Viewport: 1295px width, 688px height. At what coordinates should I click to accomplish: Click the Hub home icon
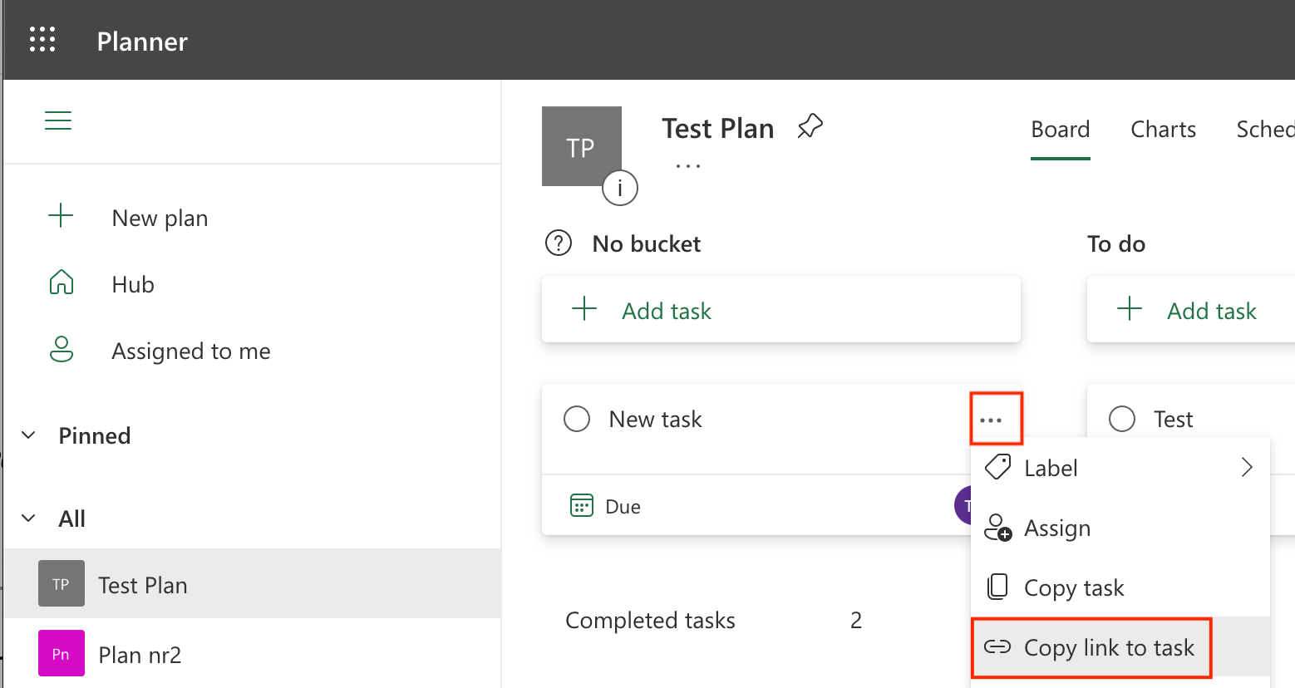[62, 283]
